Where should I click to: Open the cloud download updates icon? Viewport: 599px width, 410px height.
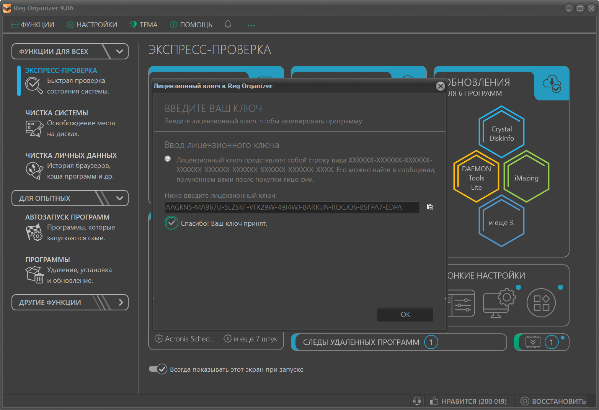tap(552, 84)
